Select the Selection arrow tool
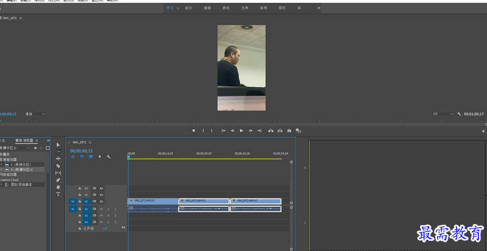The height and width of the screenshot is (251, 487). [58, 145]
